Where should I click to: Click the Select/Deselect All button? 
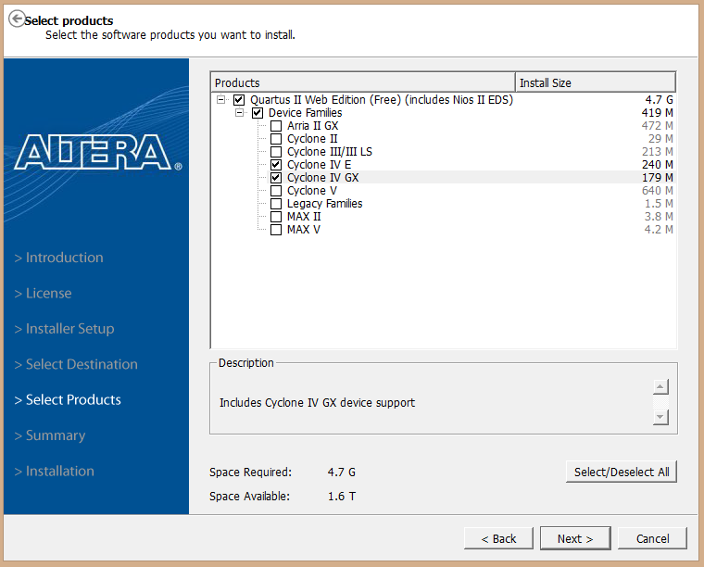point(622,472)
